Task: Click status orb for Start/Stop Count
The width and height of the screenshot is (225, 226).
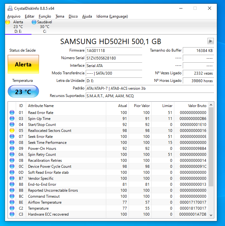Action: click(x=12, y=124)
